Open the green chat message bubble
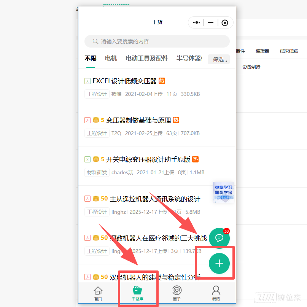The width and height of the screenshot is (307, 307). point(219,238)
